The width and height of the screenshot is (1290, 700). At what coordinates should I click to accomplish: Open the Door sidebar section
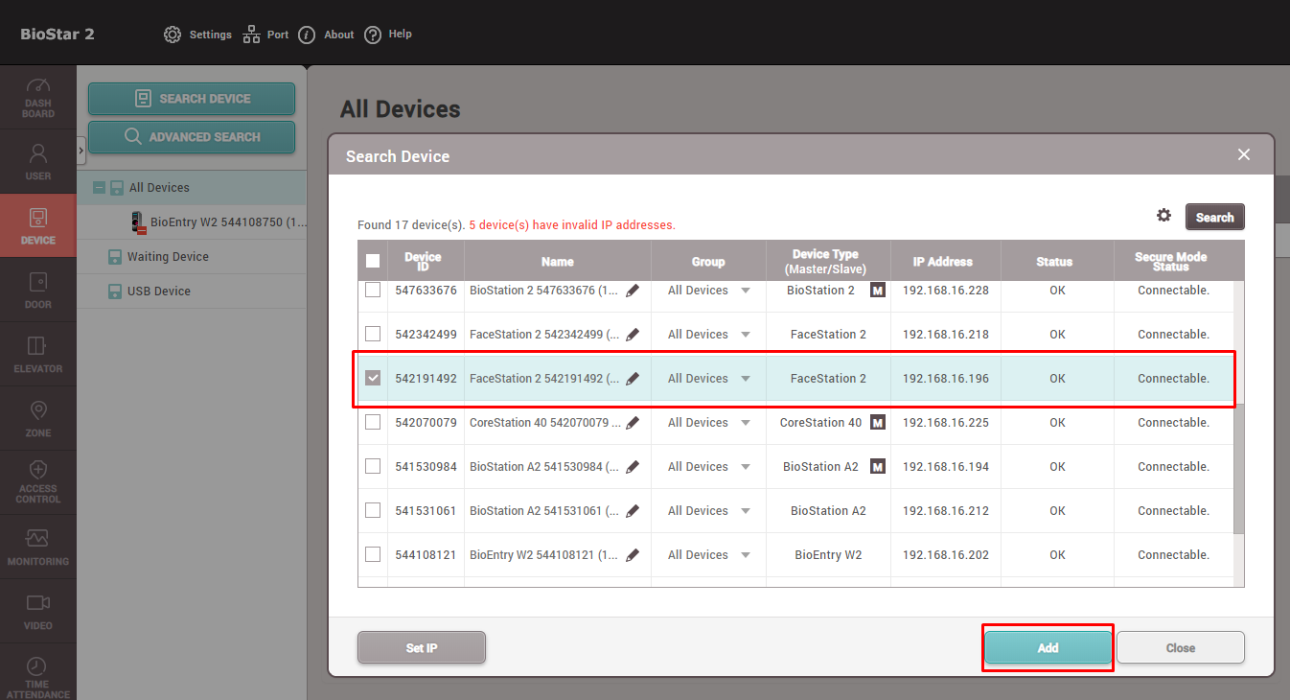pyautogui.click(x=38, y=290)
